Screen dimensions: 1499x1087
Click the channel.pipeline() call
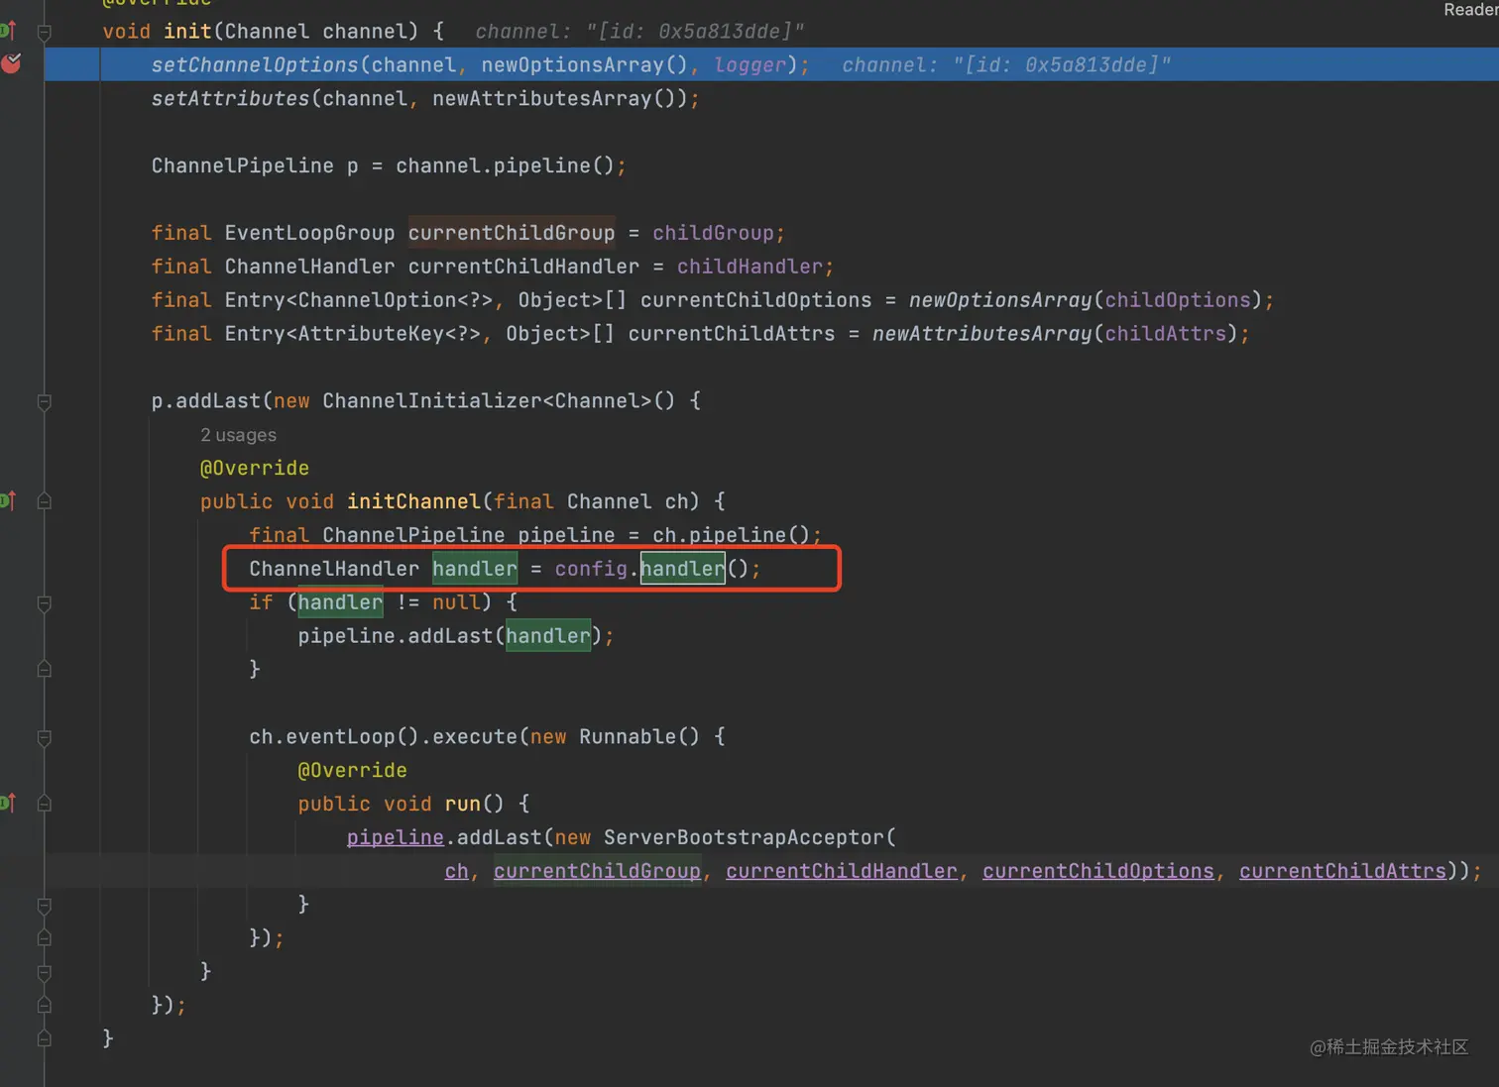[505, 165]
